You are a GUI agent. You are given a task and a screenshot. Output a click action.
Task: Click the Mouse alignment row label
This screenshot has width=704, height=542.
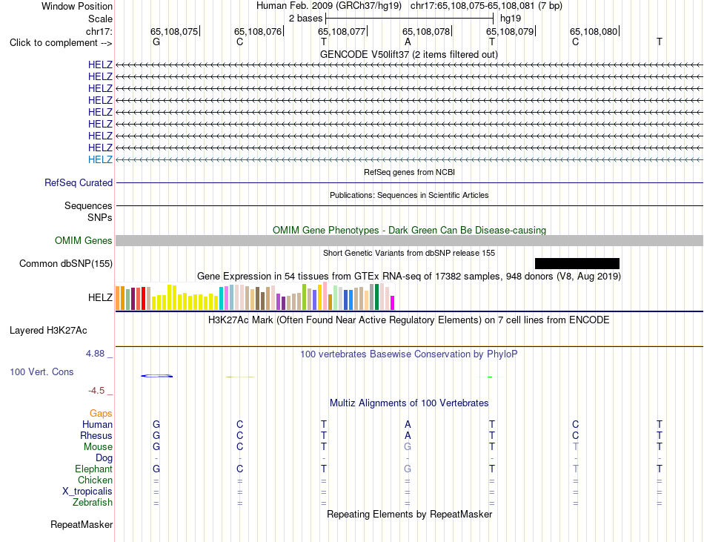[x=98, y=447]
